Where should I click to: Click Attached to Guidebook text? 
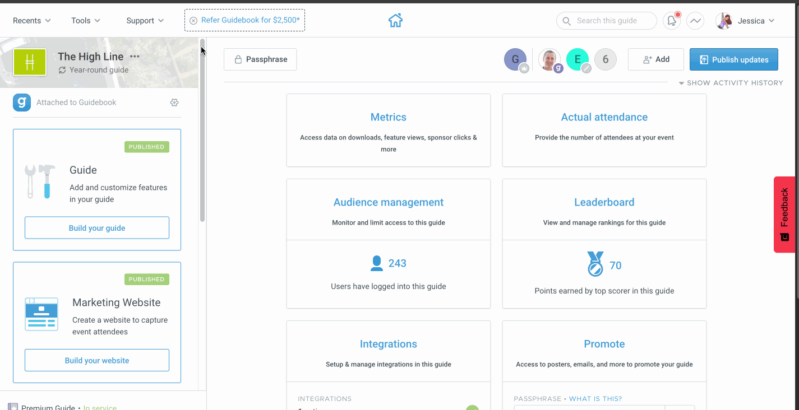click(76, 102)
